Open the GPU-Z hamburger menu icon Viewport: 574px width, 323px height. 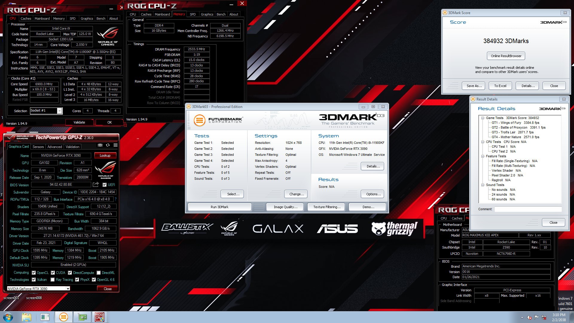pyautogui.click(x=115, y=145)
